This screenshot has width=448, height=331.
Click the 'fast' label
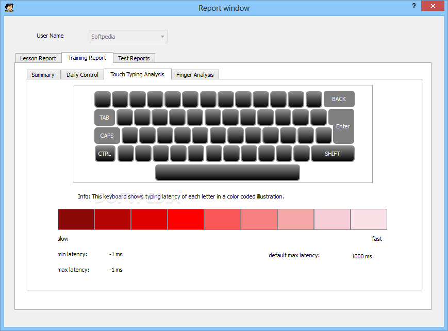(x=377, y=239)
